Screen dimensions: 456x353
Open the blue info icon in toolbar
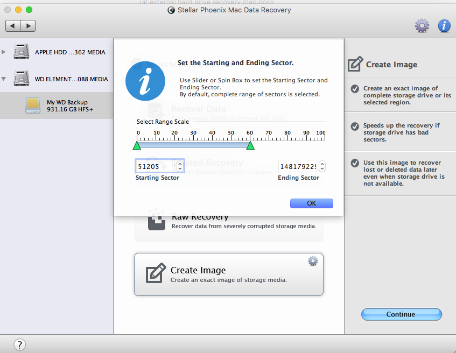click(444, 26)
